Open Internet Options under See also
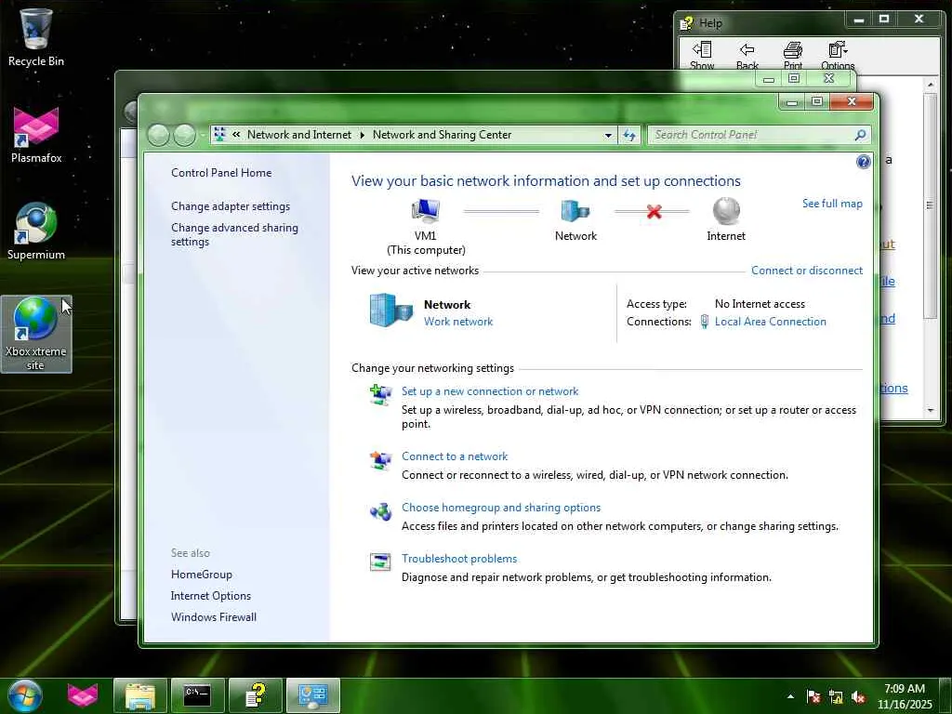 point(211,596)
